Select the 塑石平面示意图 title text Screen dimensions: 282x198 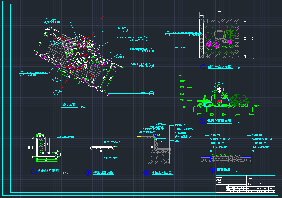[x=220, y=67]
